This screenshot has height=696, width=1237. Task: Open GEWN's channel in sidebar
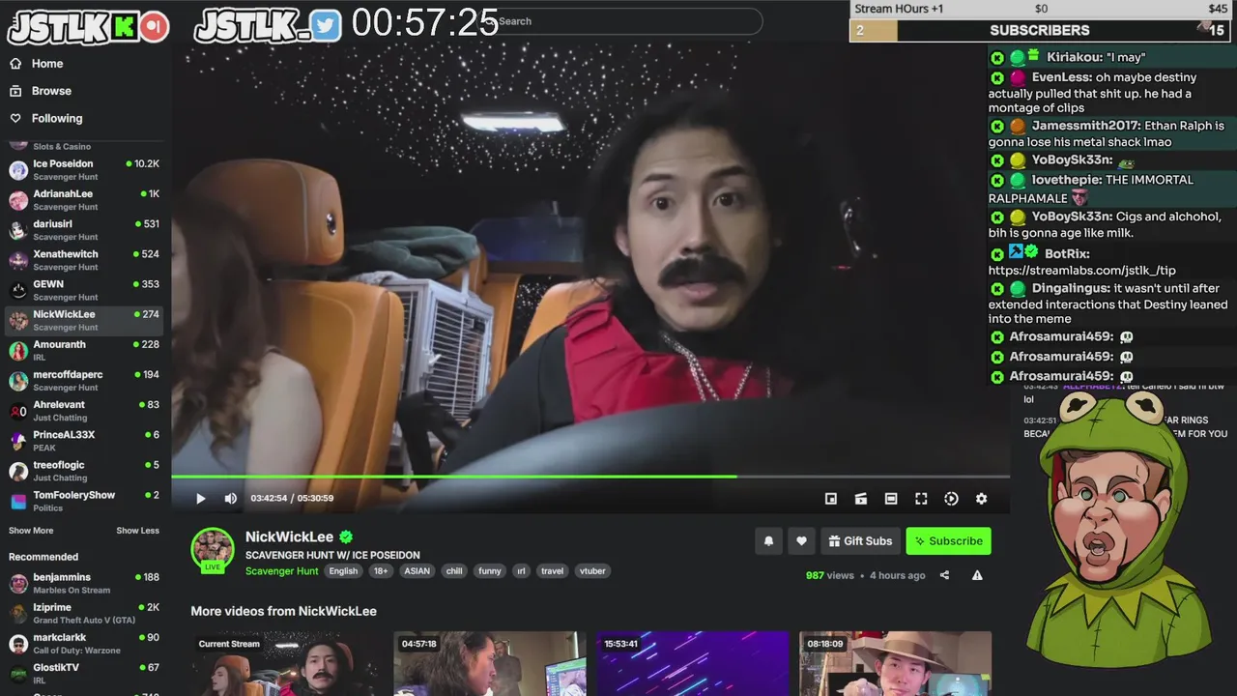pos(84,290)
